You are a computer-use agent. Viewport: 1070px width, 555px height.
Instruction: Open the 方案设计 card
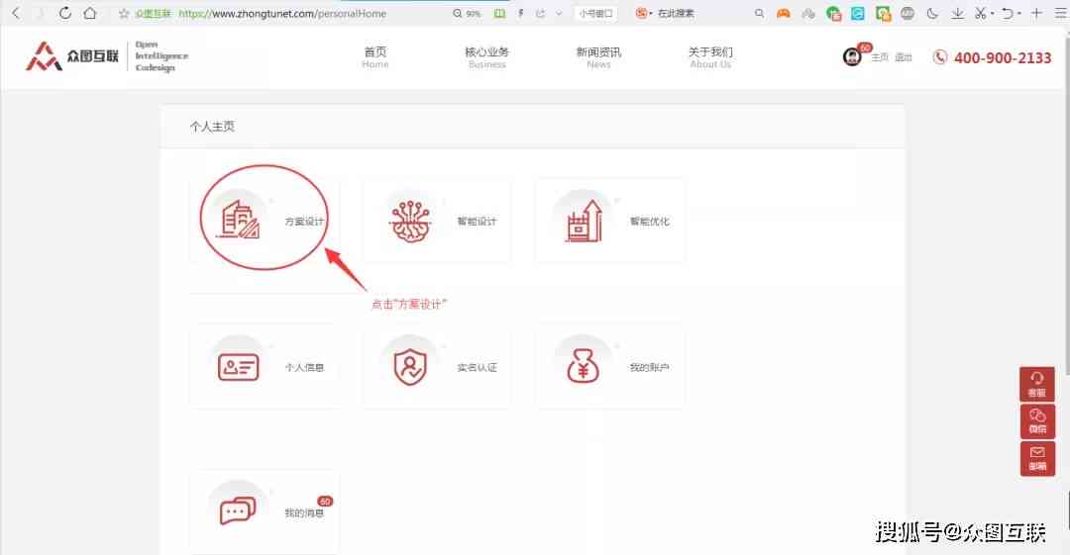pyautogui.click(x=265, y=221)
